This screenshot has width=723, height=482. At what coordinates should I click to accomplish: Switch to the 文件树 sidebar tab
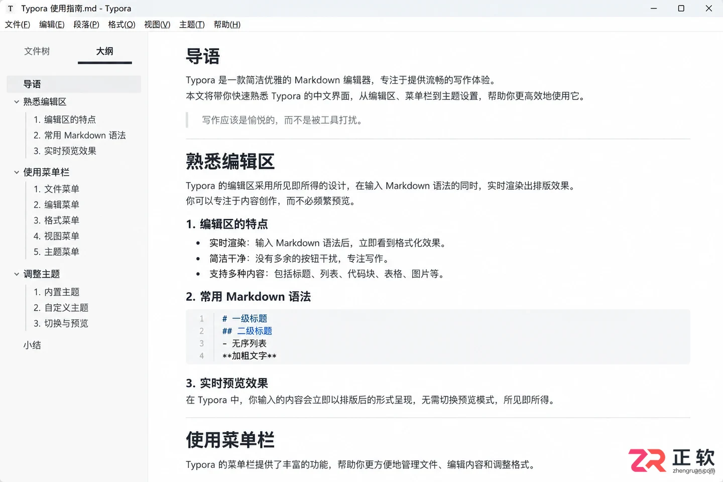click(x=37, y=51)
